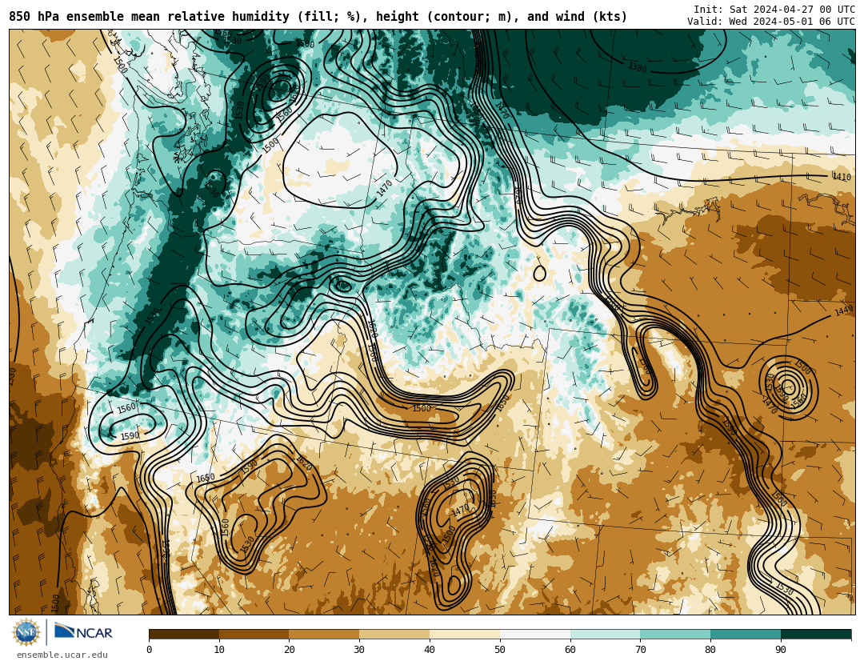Pick the 0–10% darkest brown colorbar swatch

click(x=184, y=635)
